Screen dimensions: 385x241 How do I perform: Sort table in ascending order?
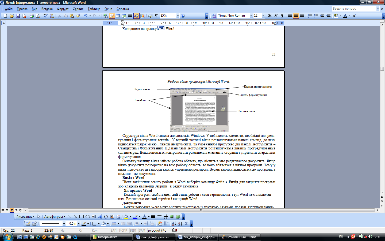click(x=174, y=224)
